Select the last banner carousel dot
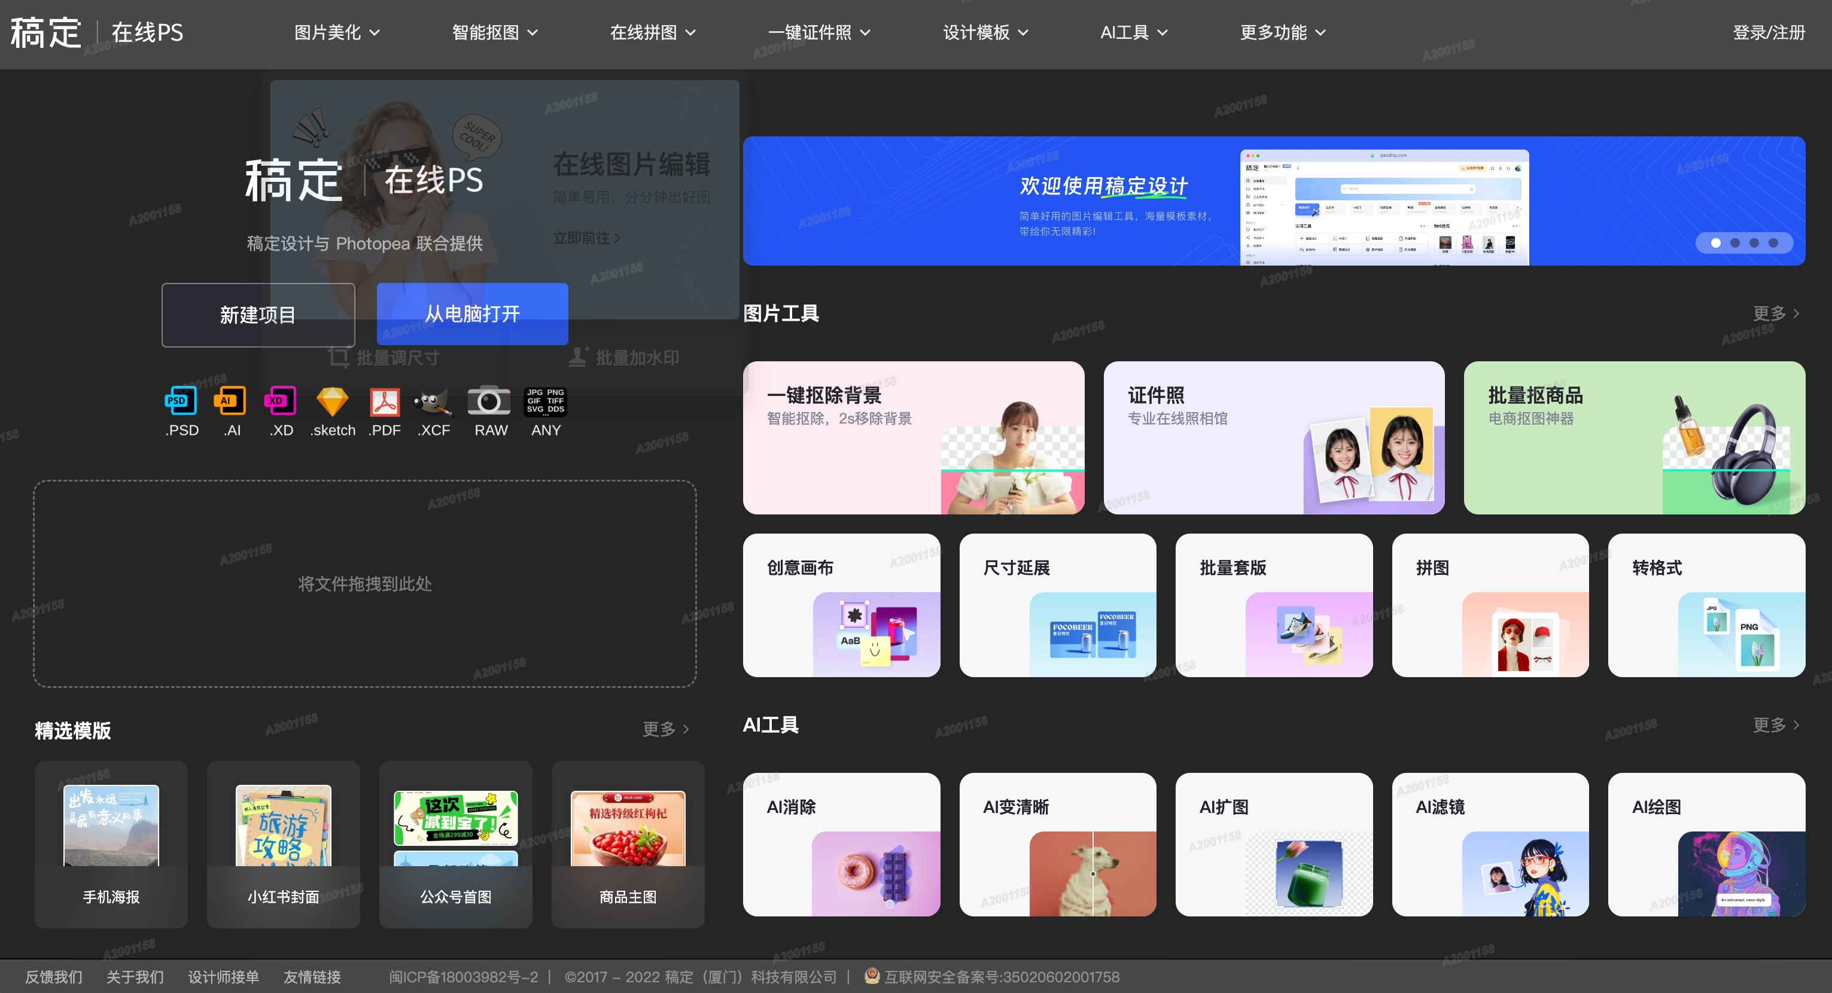The width and height of the screenshot is (1832, 993). [1774, 243]
